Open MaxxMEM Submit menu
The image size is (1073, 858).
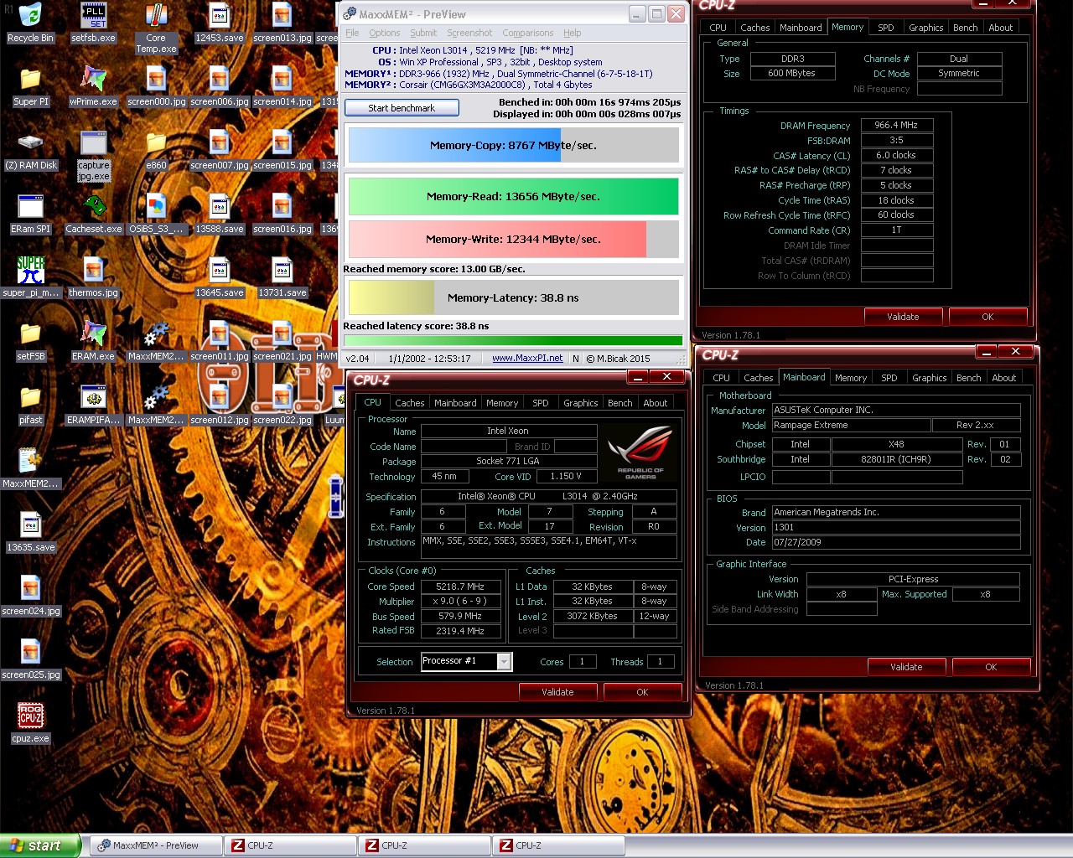click(x=423, y=33)
